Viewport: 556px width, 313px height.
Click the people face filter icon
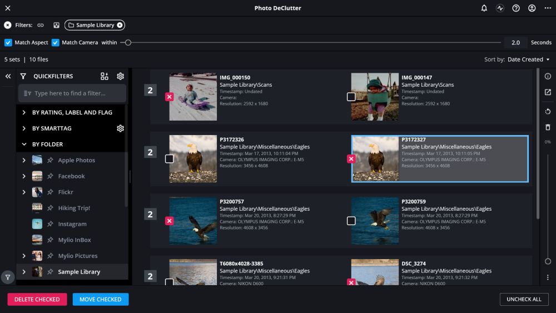[x=56, y=25]
